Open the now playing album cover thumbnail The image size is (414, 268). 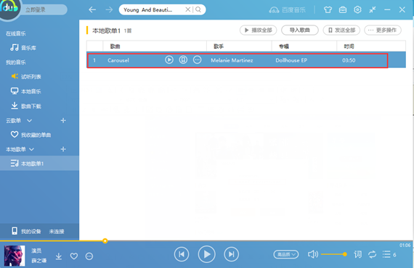[15, 256]
